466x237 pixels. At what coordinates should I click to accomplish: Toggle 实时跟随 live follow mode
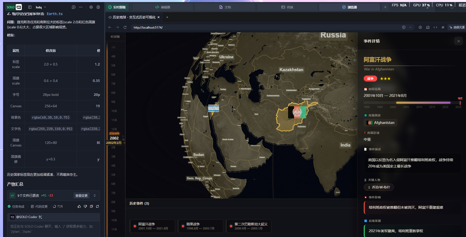(117, 7)
